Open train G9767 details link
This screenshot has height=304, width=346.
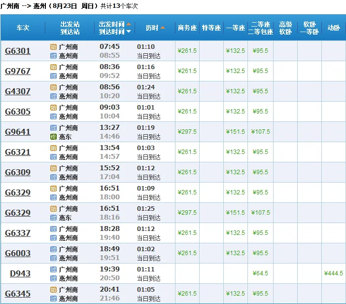18,71
